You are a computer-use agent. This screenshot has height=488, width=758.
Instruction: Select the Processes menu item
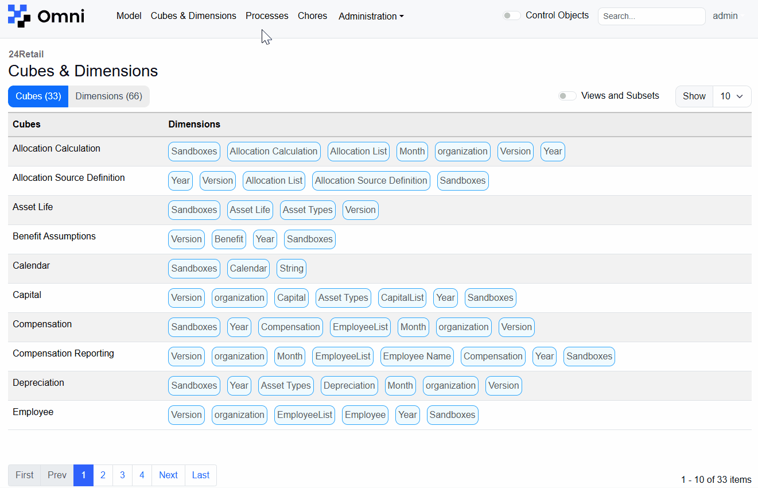pyautogui.click(x=267, y=16)
